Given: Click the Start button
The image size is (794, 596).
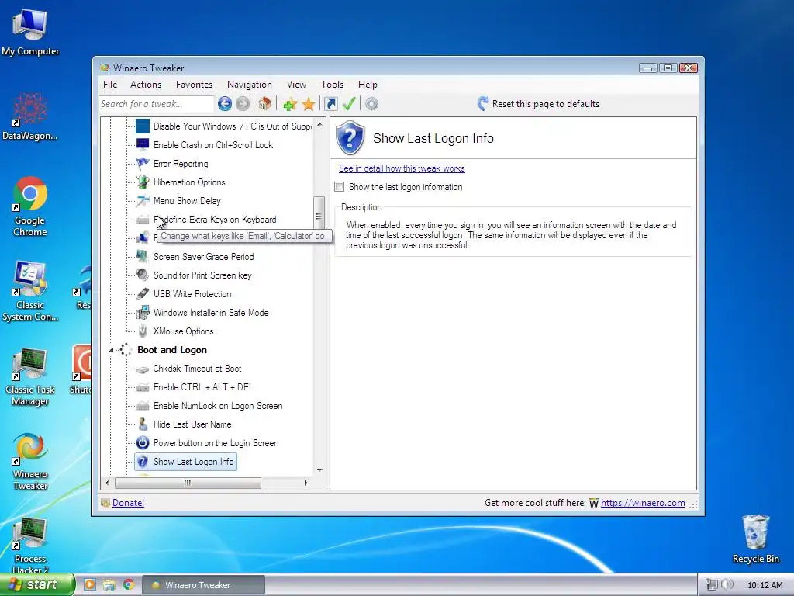Looking at the screenshot, I should click(37, 584).
